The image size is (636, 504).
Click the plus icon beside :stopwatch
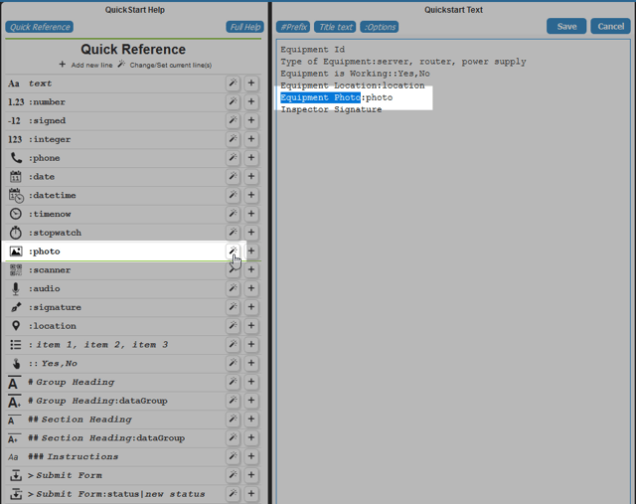click(251, 233)
